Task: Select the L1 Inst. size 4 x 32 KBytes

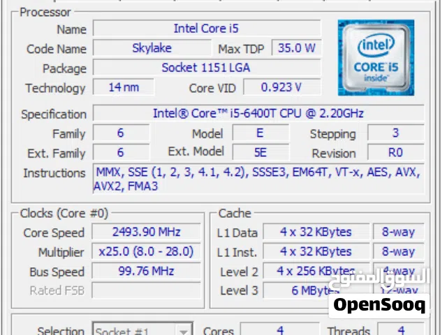Action: (x=316, y=251)
